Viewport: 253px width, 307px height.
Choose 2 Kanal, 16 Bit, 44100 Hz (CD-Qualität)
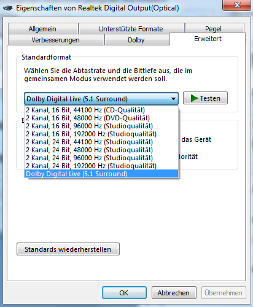tap(101, 110)
